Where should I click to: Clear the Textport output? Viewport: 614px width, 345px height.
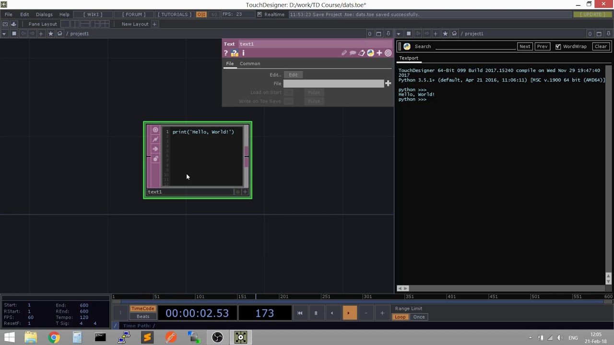pyautogui.click(x=601, y=46)
